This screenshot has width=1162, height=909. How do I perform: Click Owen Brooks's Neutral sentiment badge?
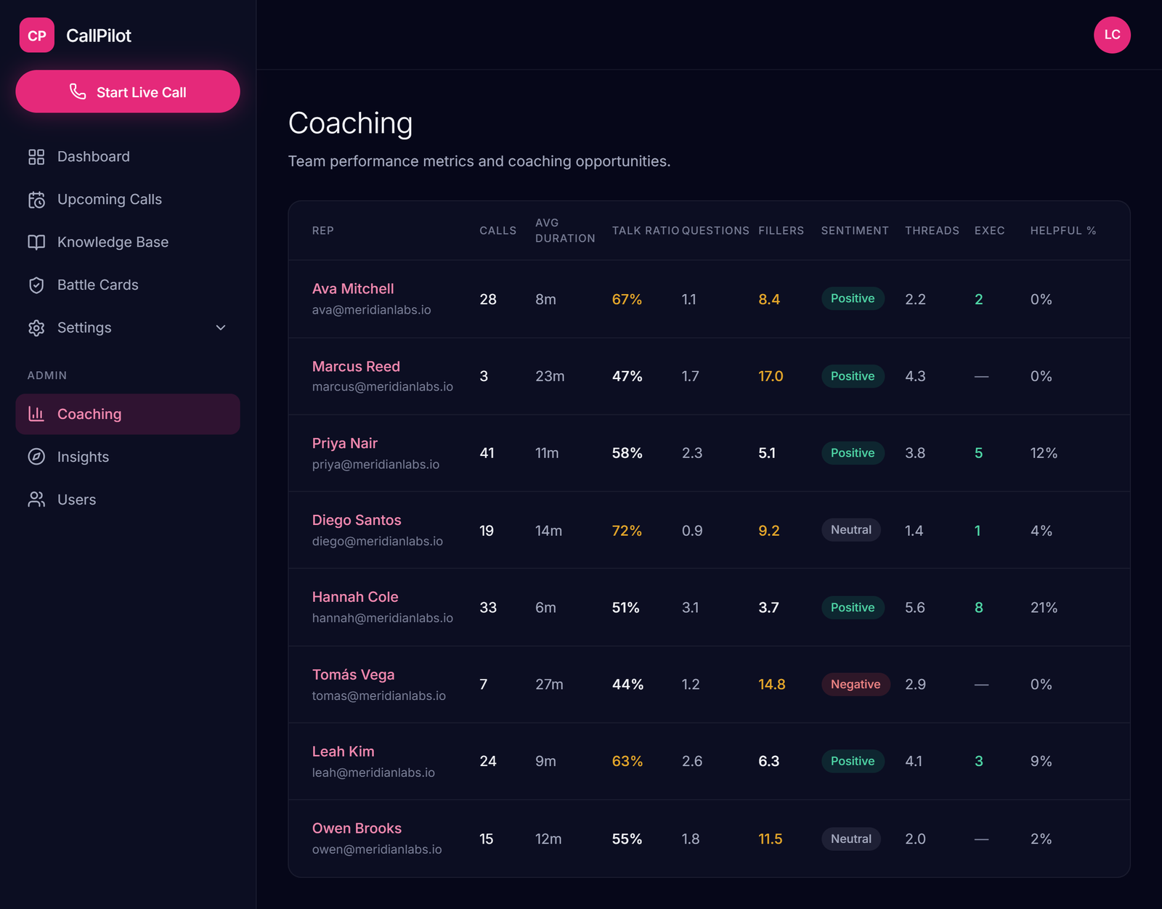(x=851, y=839)
